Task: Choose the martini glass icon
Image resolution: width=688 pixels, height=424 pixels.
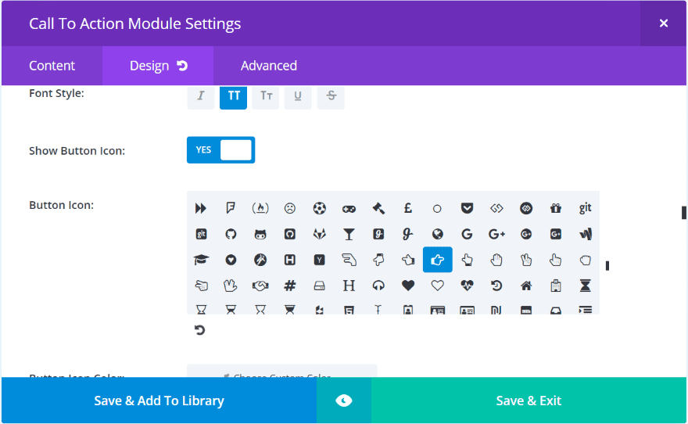Action: 349,235
